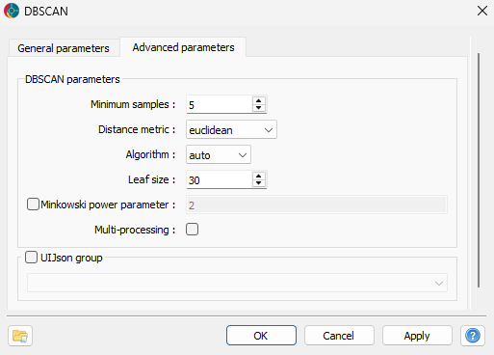Image resolution: width=494 pixels, height=355 pixels.
Task: Click the Apply button
Action: (x=417, y=336)
